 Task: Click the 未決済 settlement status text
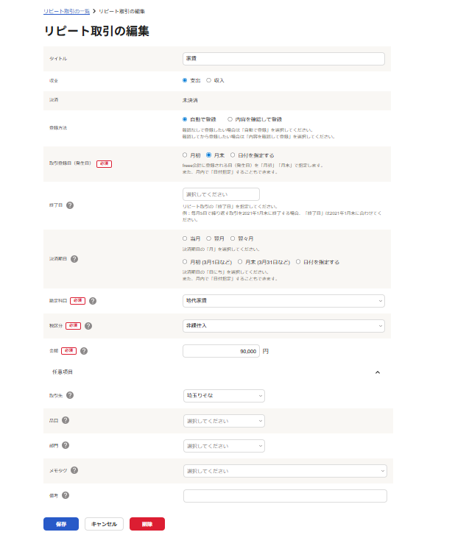point(190,100)
